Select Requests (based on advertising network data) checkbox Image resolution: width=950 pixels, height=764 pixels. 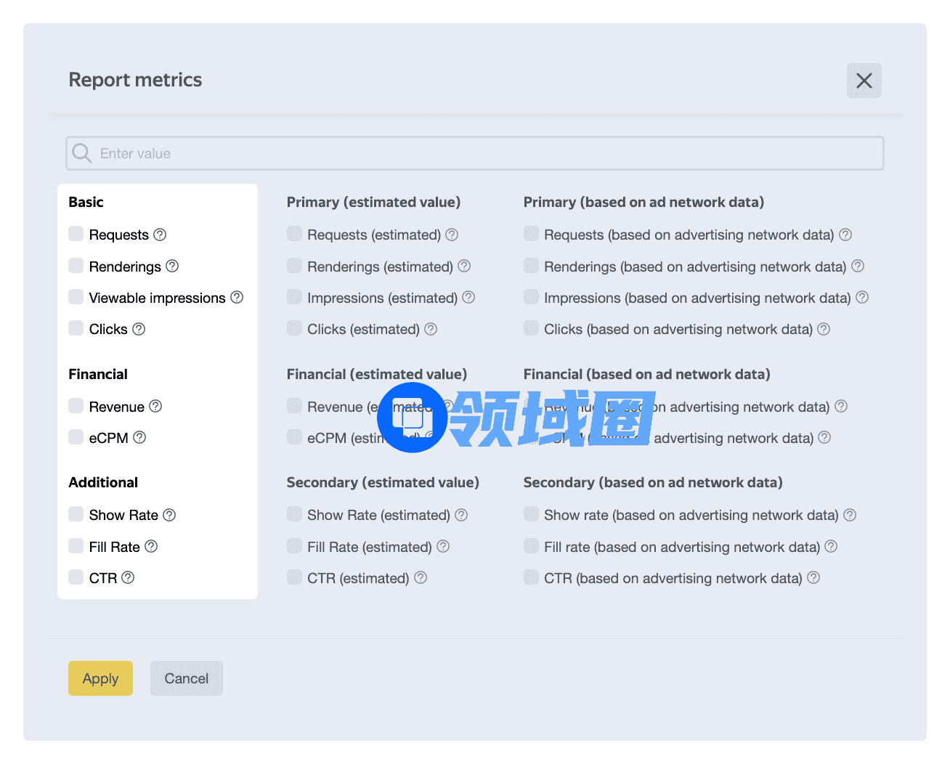click(531, 234)
